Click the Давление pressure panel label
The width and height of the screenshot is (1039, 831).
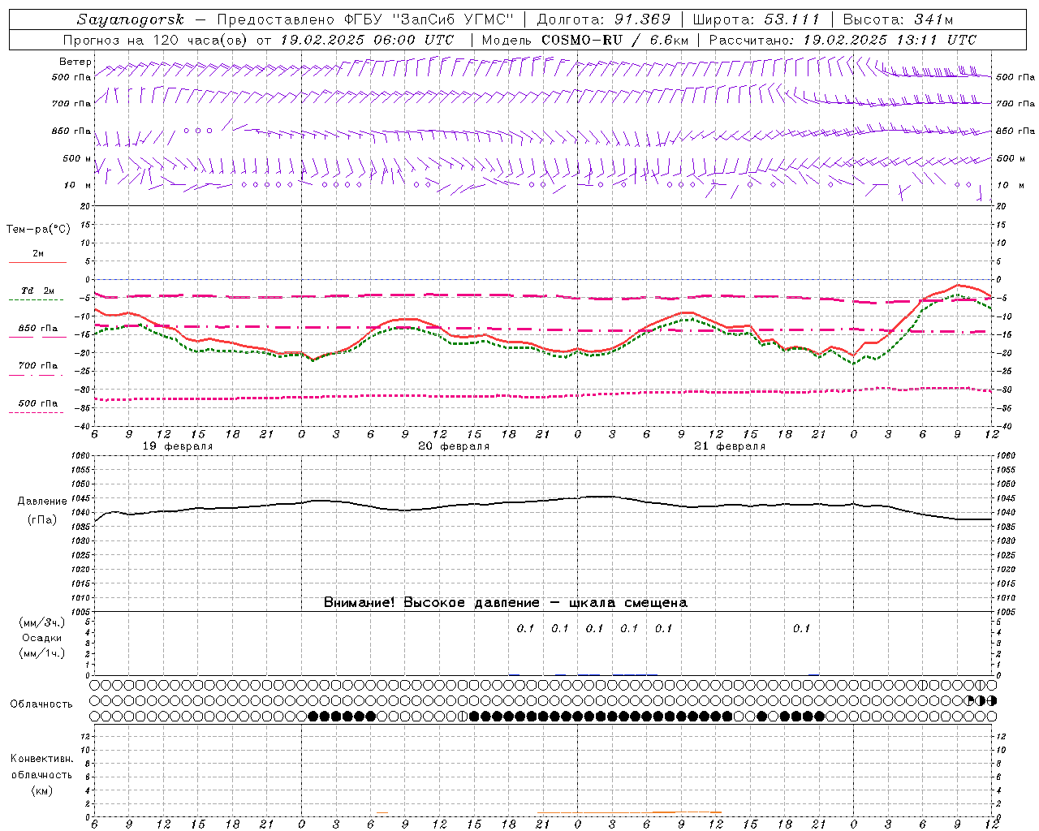(x=42, y=502)
